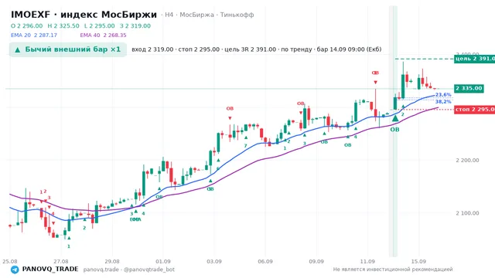Image resolution: width=495 pixels, height=278 pixels.
Task: Click the large green OB arrow marker
Action: click(x=395, y=118)
